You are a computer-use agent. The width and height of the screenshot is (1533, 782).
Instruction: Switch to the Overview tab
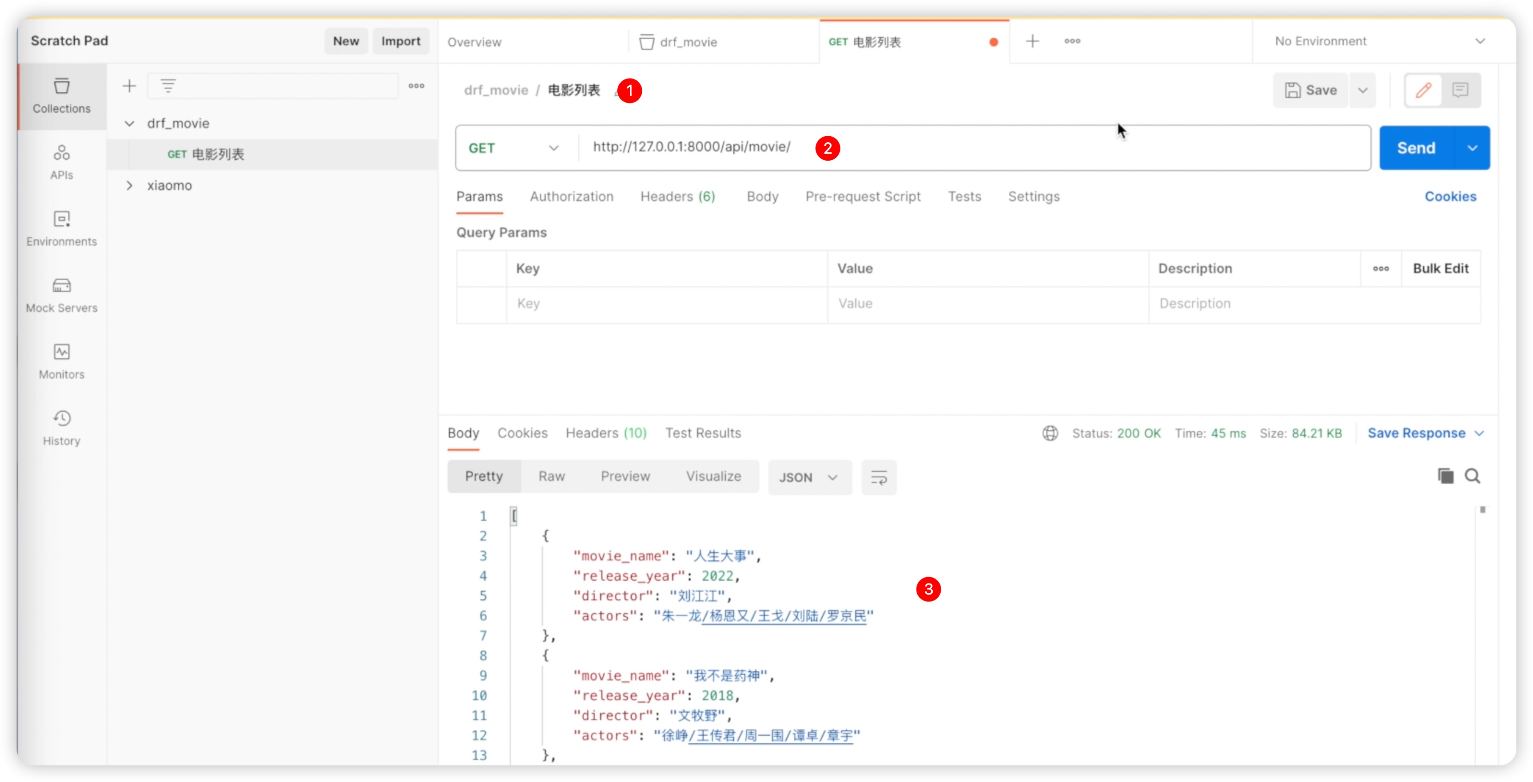pyautogui.click(x=474, y=42)
